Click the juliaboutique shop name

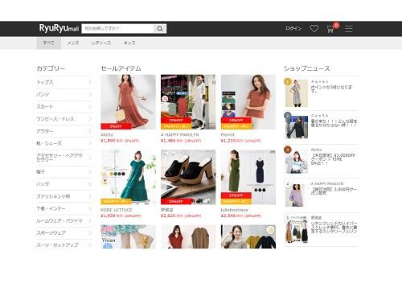tap(234, 210)
